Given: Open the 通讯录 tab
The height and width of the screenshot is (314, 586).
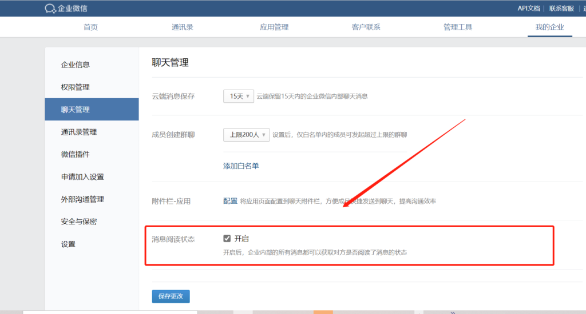Looking at the screenshot, I should 183,27.
